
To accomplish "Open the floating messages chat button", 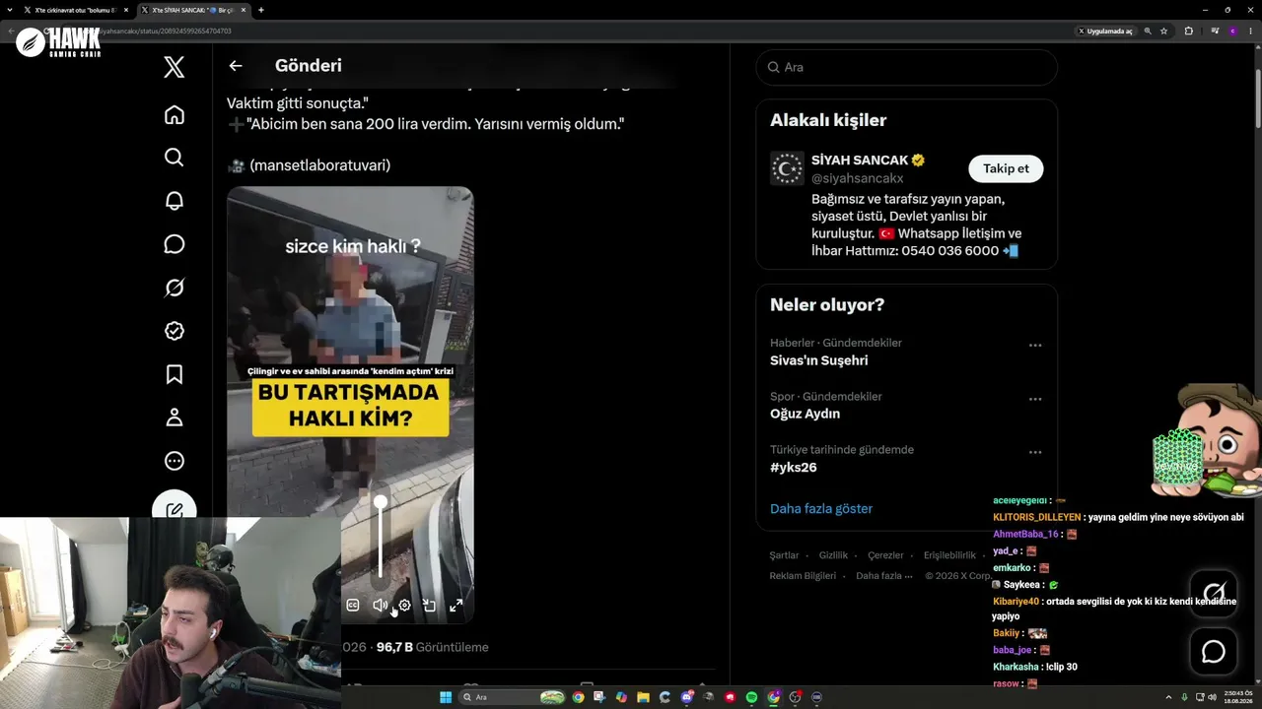I will pyautogui.click(x=1214, y=652).
